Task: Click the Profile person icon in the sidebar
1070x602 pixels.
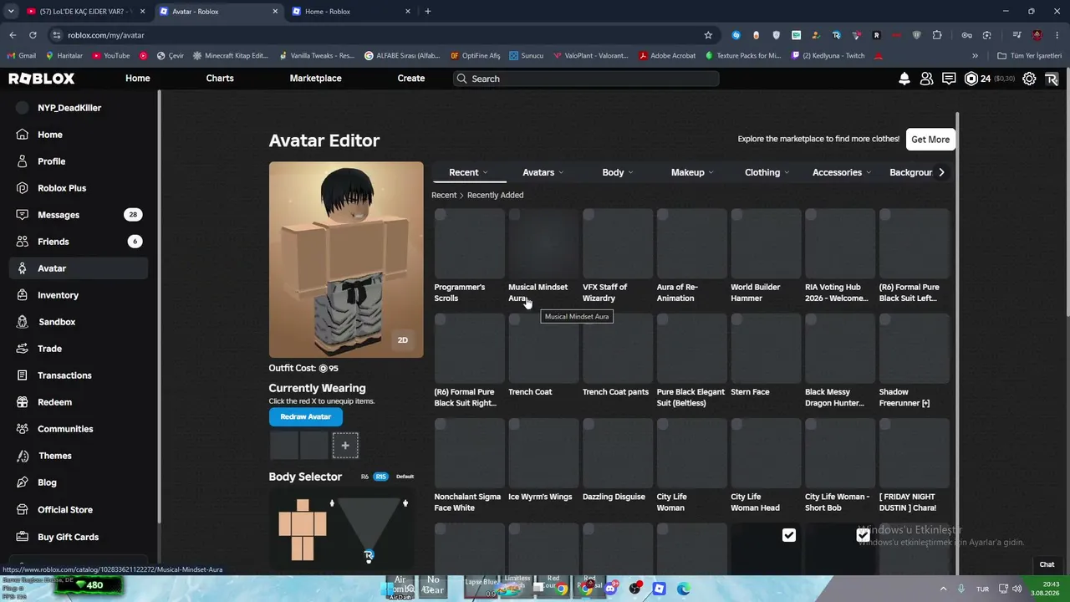Action: (23, 161)
